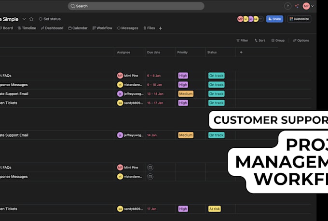Open task on the 15 – 17 Jan row
Viewport: 328px width, 221px height.
point(9,103)
